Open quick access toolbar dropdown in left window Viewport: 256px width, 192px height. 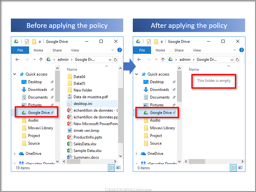(x=40, y=42)
